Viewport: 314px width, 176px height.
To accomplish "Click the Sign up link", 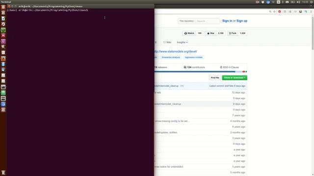I will tap(242, 21).
